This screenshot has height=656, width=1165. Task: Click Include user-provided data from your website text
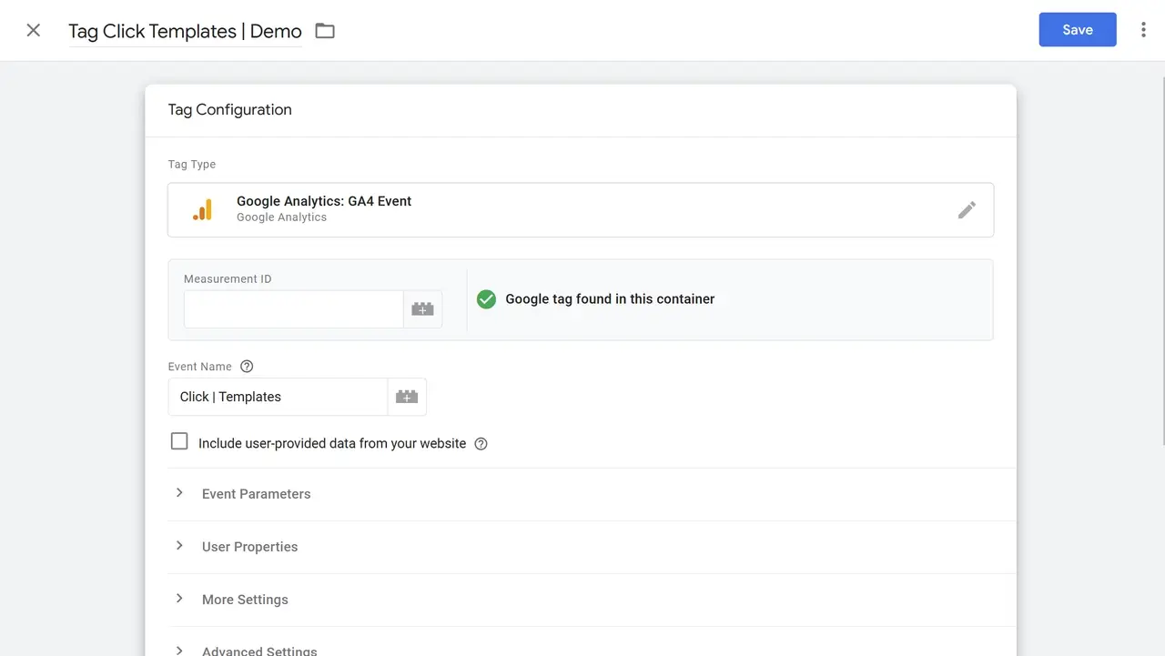(x=332, y=444)
